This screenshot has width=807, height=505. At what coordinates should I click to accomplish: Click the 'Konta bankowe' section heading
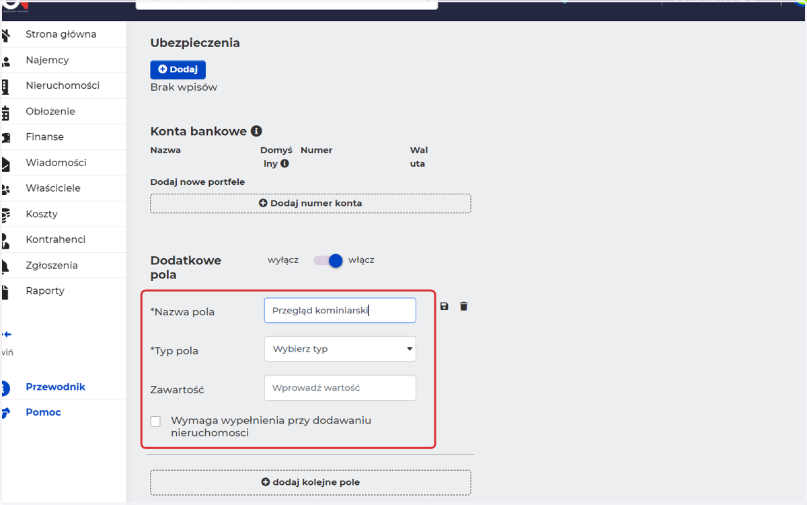pyautogui.click(x=198, y=132)
